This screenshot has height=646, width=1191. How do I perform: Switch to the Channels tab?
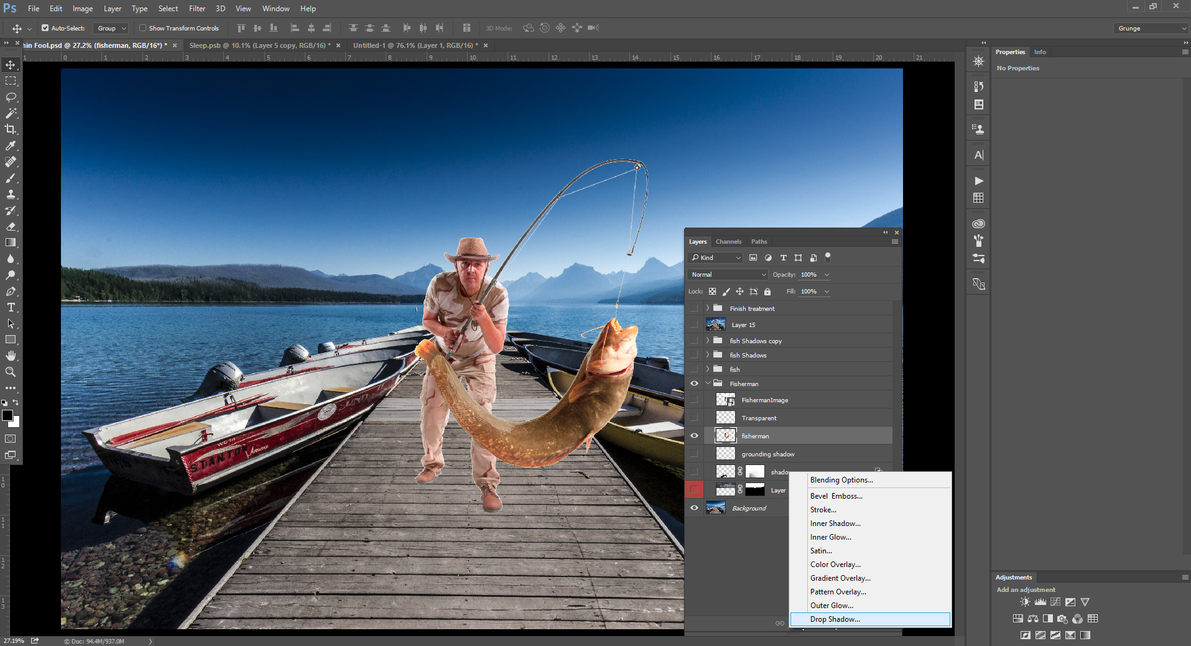point(728,242)
